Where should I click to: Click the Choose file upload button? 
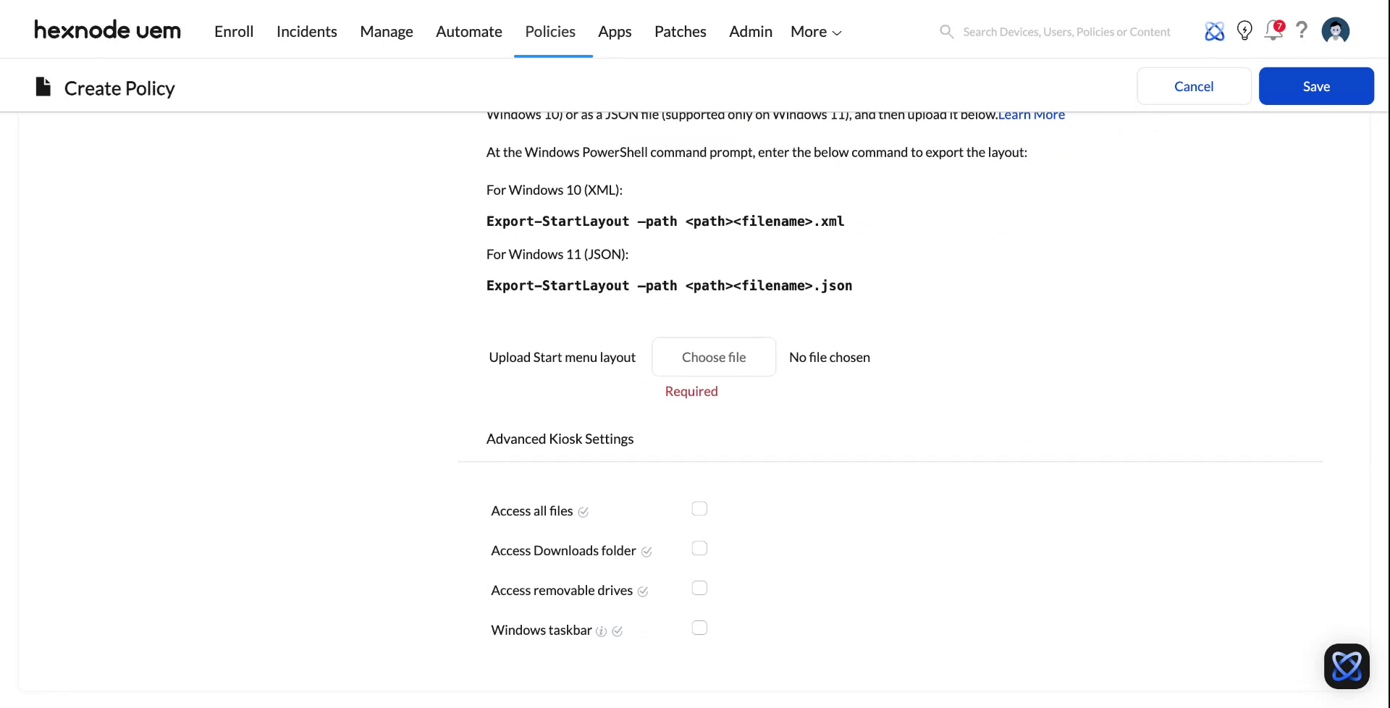click(714, 357)
